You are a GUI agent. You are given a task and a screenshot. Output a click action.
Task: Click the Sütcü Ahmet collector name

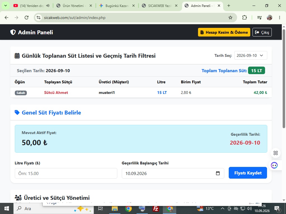point(56,93)
